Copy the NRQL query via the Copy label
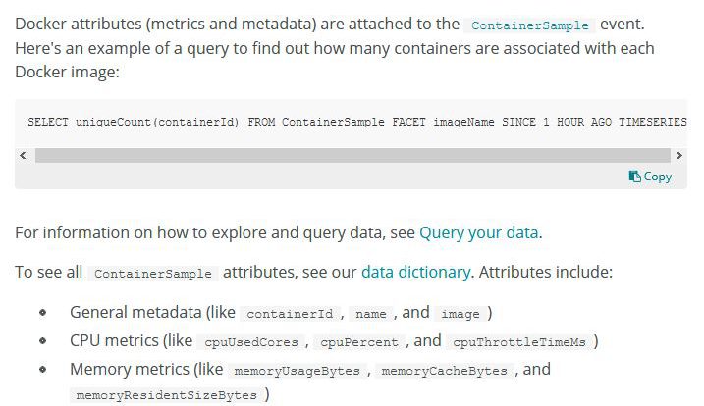This screenshot has width=704, height=406. (x=657, y=177)
